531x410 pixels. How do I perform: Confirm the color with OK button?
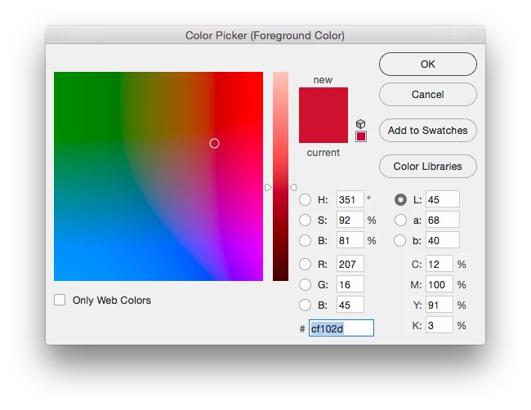pyautogui.click(x=428, y=64)
